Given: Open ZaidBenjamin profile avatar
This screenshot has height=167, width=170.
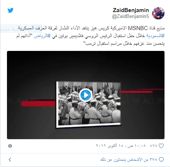Looking at the screenshot, I should (158, 13).
